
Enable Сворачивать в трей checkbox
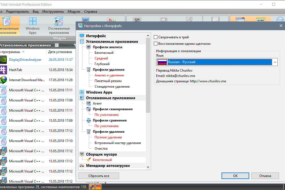(155, 37)
